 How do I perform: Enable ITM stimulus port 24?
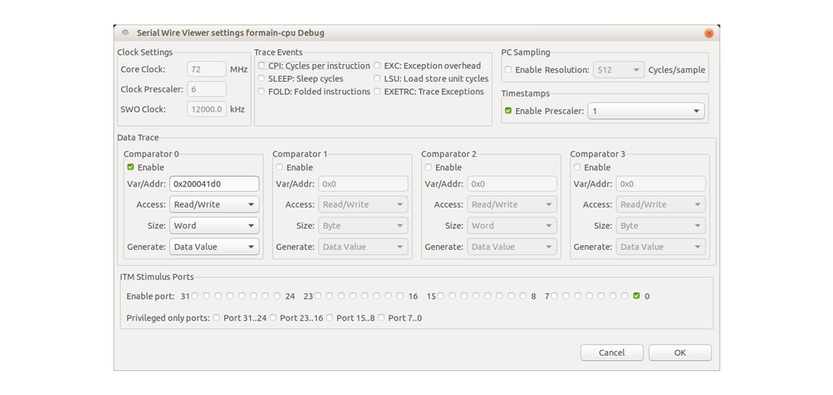coord(278,296)
